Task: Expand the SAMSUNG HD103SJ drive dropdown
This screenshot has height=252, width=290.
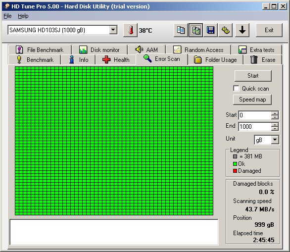Action: pos(113,30)
